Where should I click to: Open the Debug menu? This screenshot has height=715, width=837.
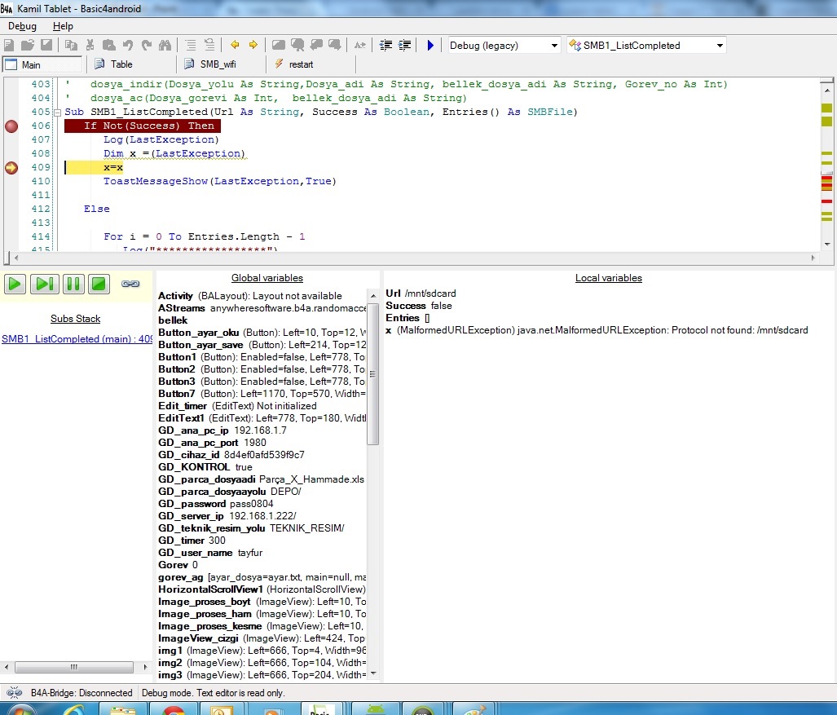coord(22,26)
